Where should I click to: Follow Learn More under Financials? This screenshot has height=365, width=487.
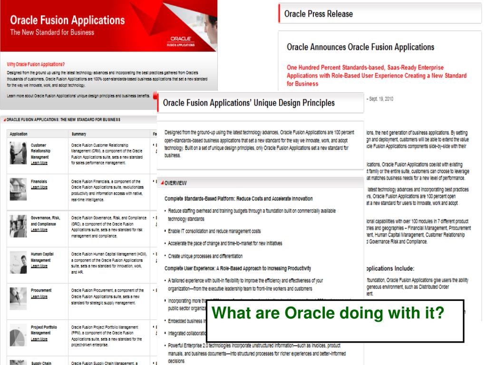(39, 187)
